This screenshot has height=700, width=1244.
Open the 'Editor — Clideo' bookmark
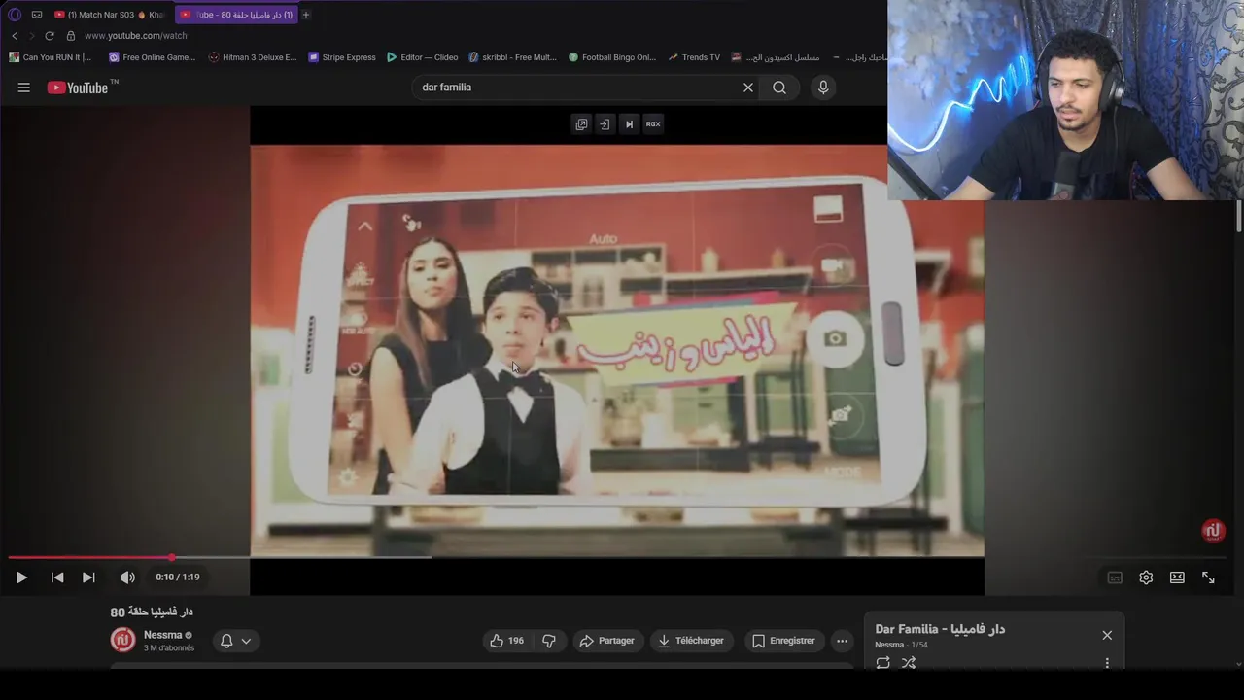pyautogui.click(x=422, y=57)
